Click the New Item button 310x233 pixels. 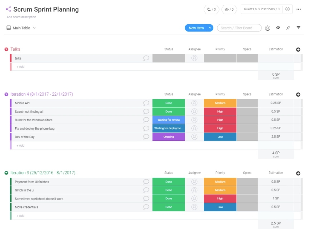196,28
